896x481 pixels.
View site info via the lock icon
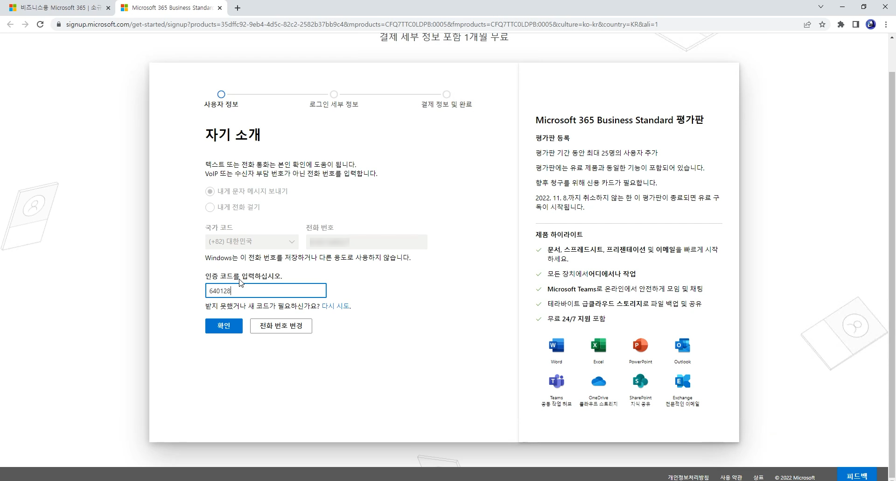click(58, 24)
